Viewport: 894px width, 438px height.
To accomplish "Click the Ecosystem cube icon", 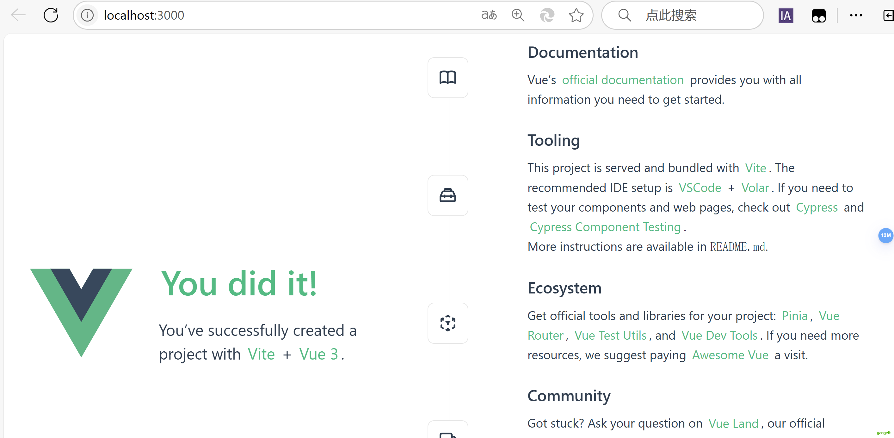I will click(x=448, y=323).
